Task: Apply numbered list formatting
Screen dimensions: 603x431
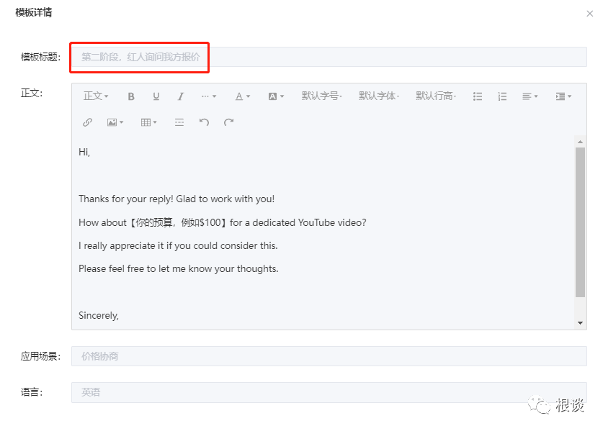Action: coord(502,96)
